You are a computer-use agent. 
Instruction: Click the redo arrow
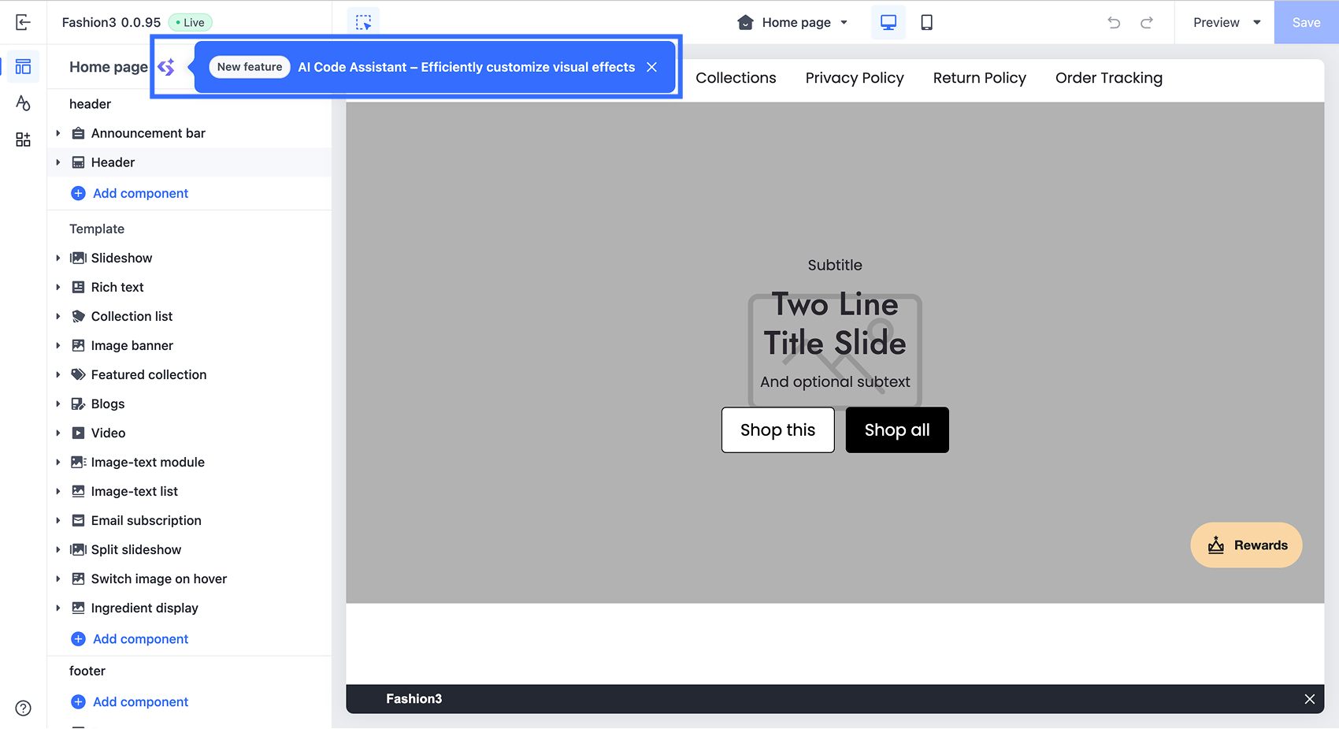(1147, 22)
